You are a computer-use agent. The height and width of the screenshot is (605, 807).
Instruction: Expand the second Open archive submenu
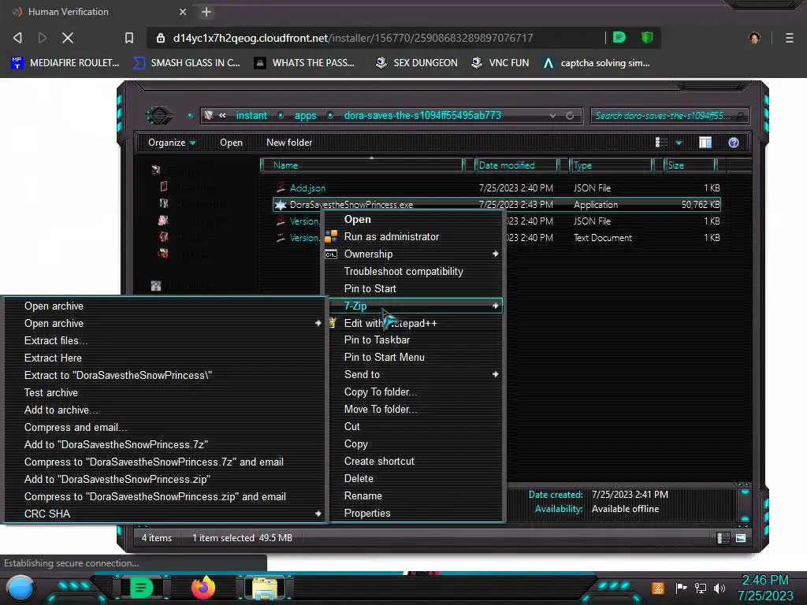pos(165,323)
